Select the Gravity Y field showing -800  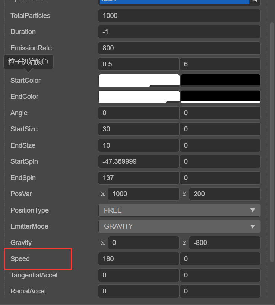(x=225, y=243)
